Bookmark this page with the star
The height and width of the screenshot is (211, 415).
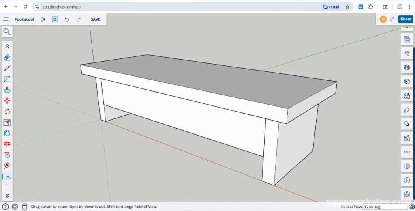347,7
